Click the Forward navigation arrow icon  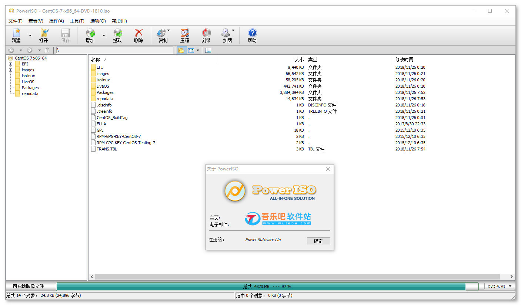pyautogui.click(x=30, y=50)
